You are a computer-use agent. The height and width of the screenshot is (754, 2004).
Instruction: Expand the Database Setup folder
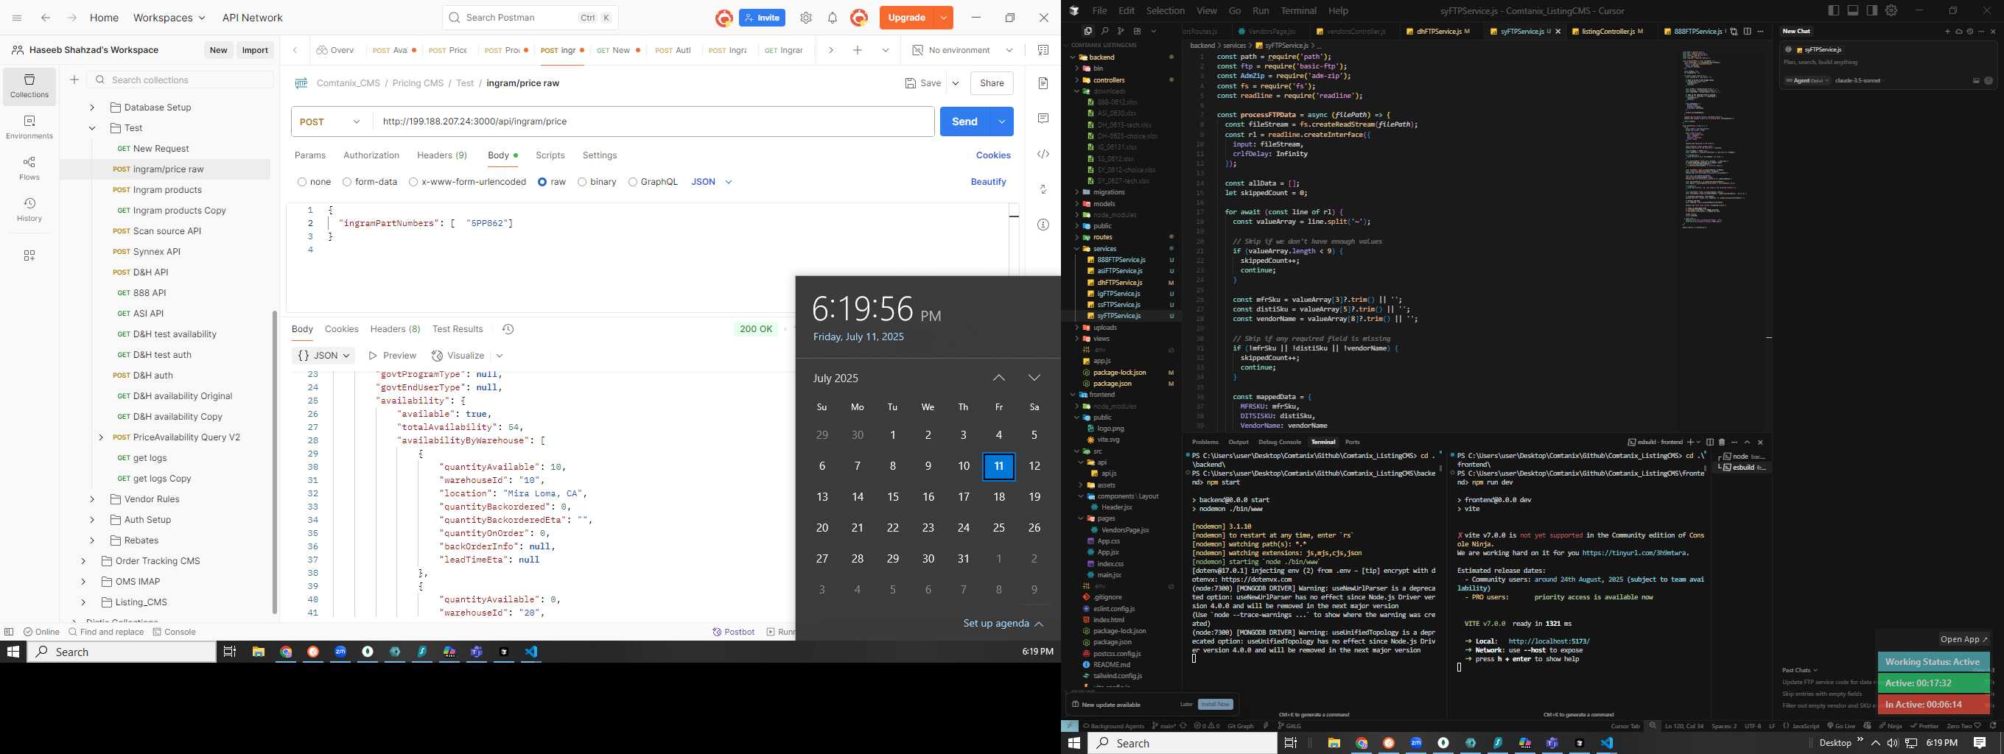click(92, 108)
